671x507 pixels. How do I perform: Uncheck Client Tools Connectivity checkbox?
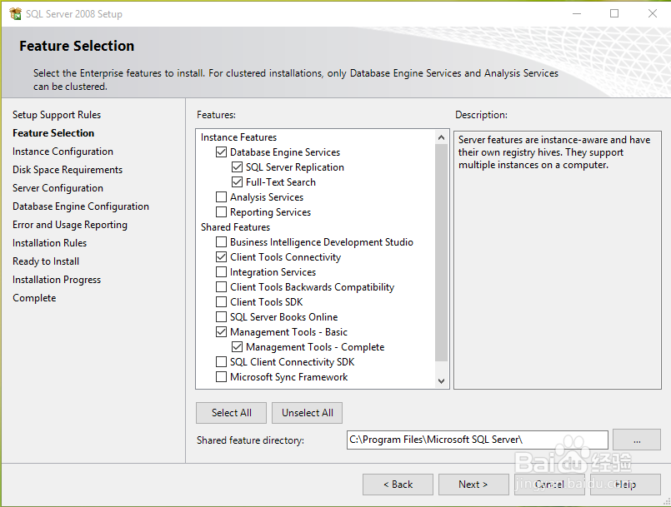tap(221, 257)
